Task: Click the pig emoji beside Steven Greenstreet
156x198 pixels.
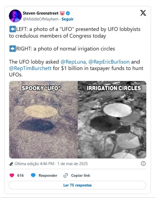Action: pos(62,13)
